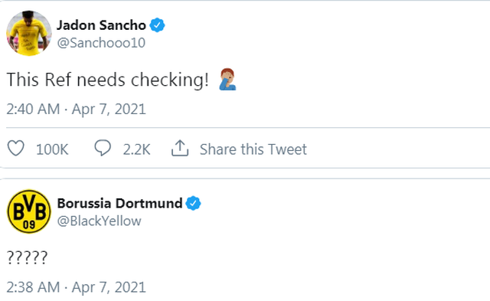Visit the @BlackYellow handle
Screen dimensions: 490x301
pyautogui.click(x=99, y=221)
